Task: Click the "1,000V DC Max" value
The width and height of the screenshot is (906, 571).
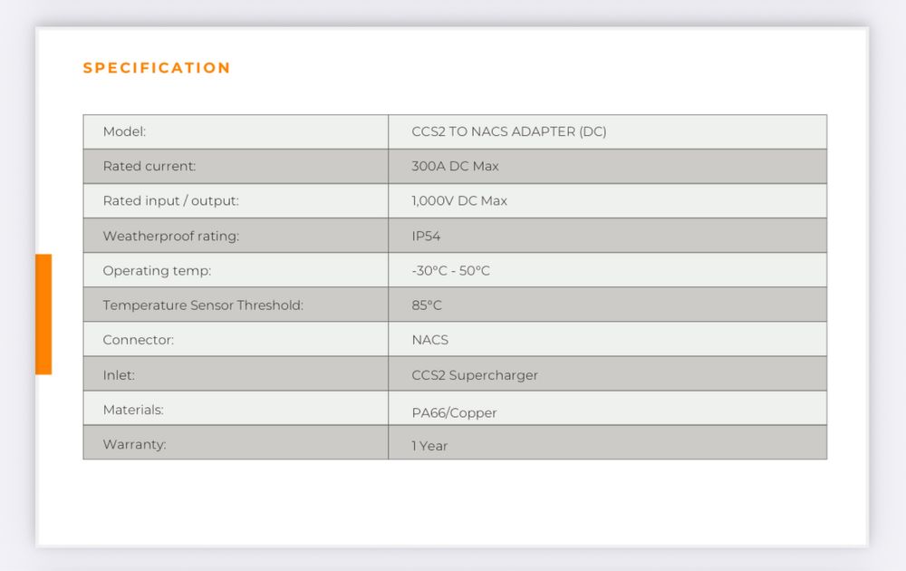Action: click(x=459, y=200)
